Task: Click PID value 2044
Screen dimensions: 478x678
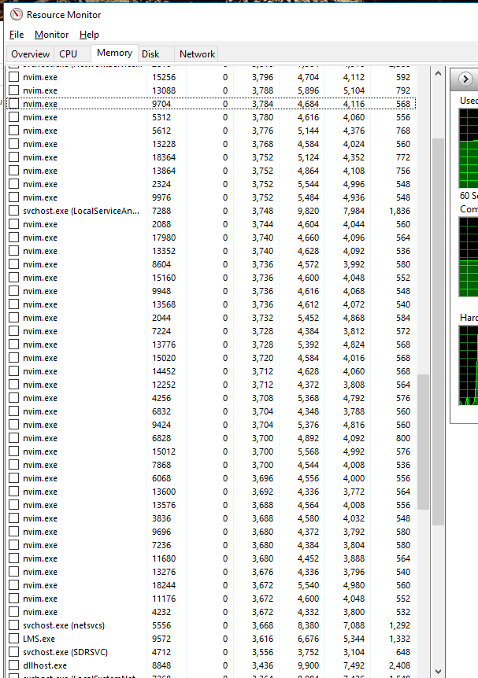Action: point(161,318)
